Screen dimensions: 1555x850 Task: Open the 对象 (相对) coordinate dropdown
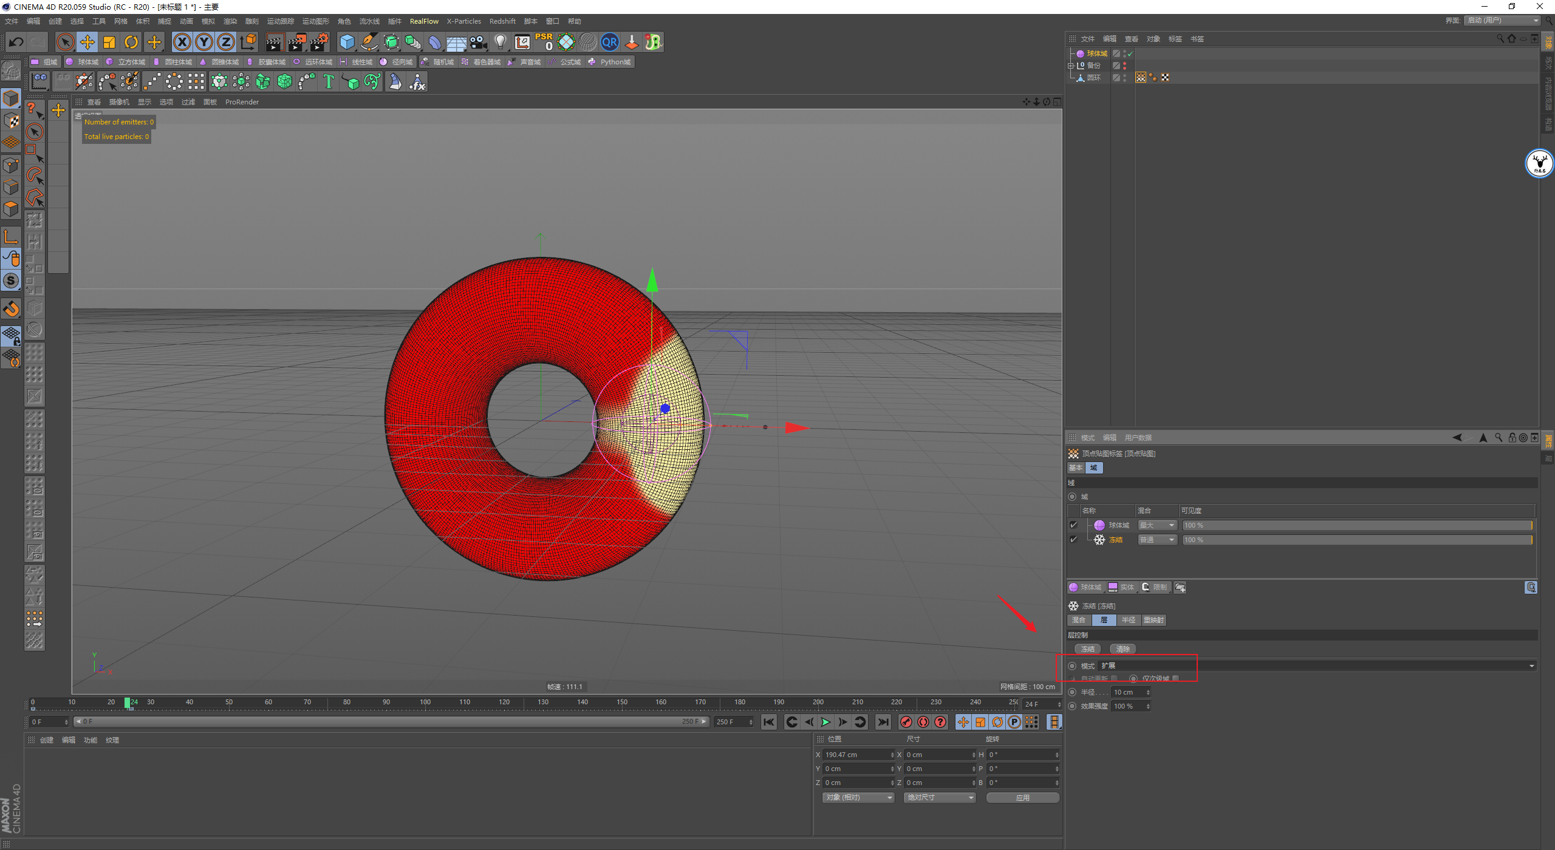858,797
